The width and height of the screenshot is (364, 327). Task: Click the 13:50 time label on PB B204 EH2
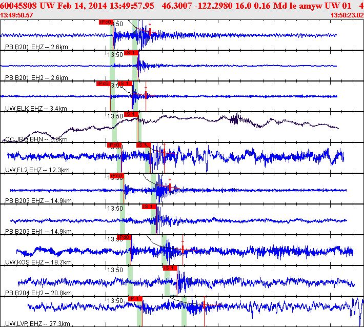[x=115, y=270]
